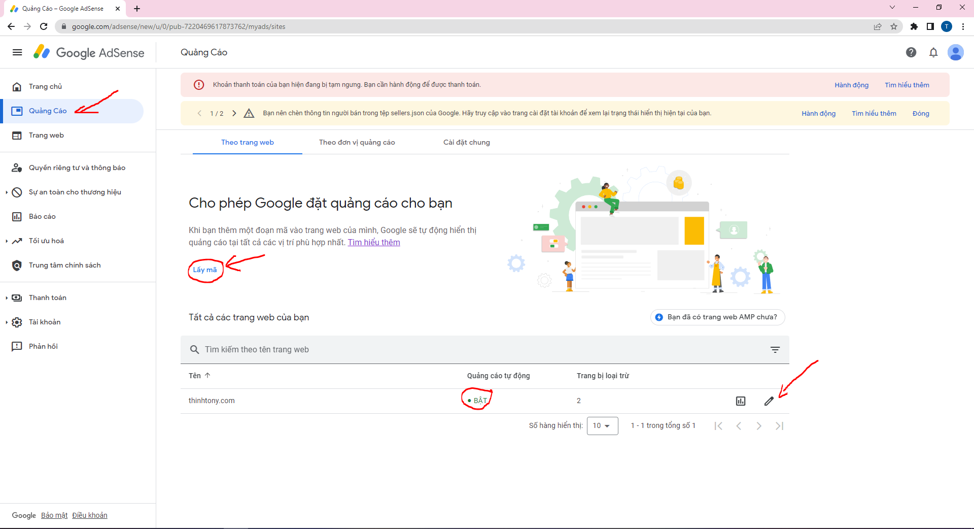
Task: Open the report chart icon for thinhtony.com
Action: [x=741, y=401]
